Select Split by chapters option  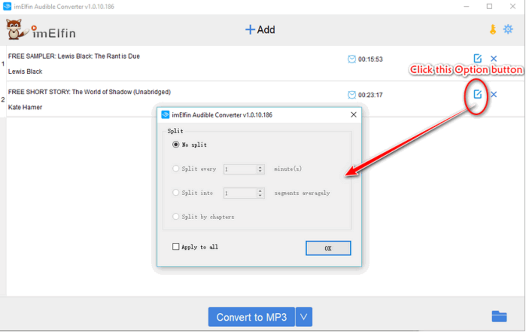(x=176, y=217)
